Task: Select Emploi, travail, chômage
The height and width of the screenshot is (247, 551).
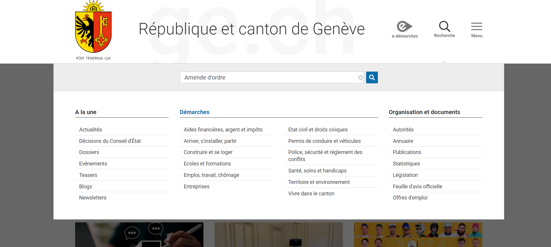Action: [x=211, y=175]
